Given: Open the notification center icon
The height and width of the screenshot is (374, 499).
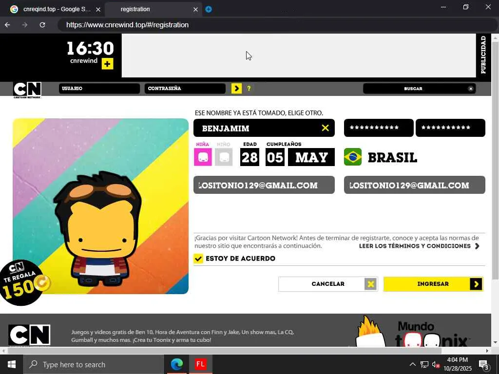Looking at the screenshot, I should coord(484,365).
